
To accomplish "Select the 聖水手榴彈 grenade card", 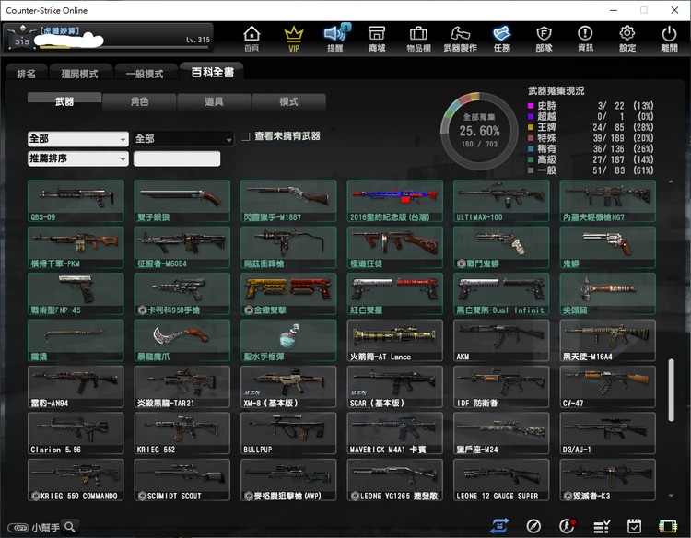I will pyautogui.click(x=288, y=340).
